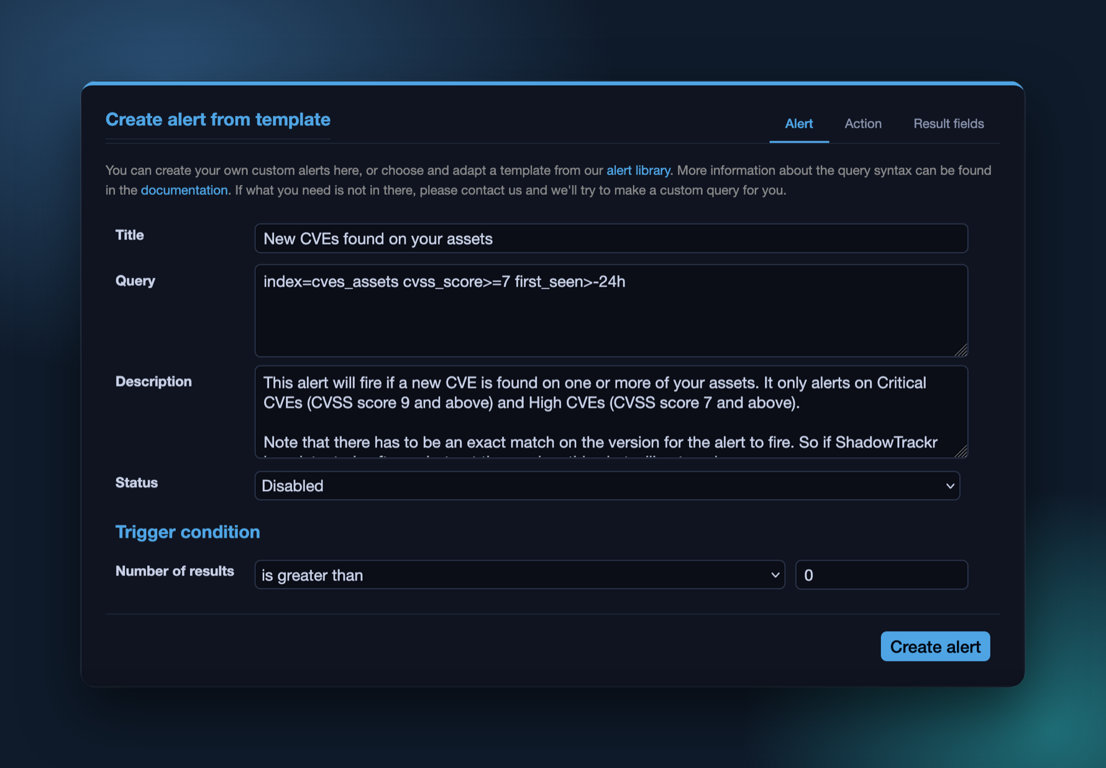
Task: Click the Title input field
Action: click(x=611, y=238)
